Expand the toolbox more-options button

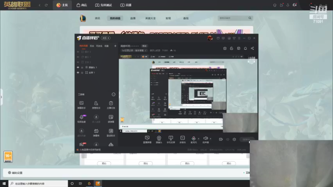coord(114,94)
